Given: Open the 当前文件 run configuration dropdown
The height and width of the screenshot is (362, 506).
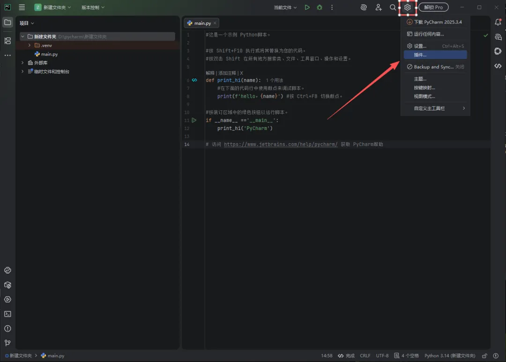Looking at the screenshot, I should pos(285,7).
